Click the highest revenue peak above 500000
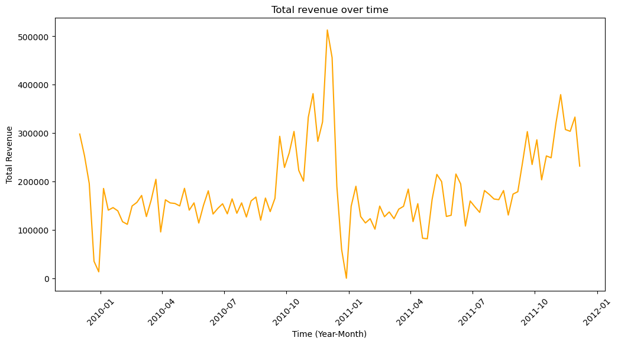Viewport: 618px width, 344px height. click(x=327, y=30)
